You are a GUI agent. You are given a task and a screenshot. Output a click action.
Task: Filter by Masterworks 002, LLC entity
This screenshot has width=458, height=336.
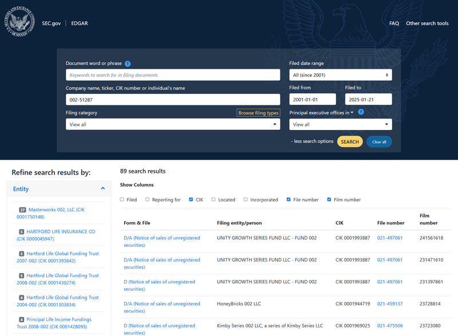[50, 213]
